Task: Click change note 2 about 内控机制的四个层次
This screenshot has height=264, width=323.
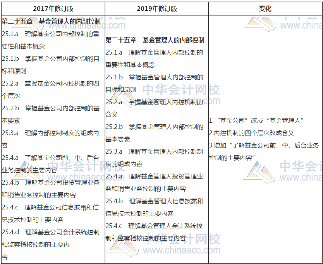Action: pos(252,133)
